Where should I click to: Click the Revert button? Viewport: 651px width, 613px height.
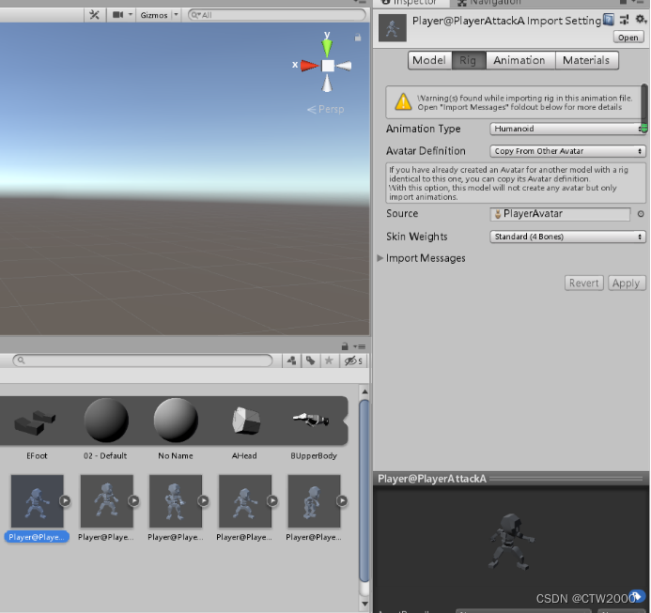(x=583, y=284)
